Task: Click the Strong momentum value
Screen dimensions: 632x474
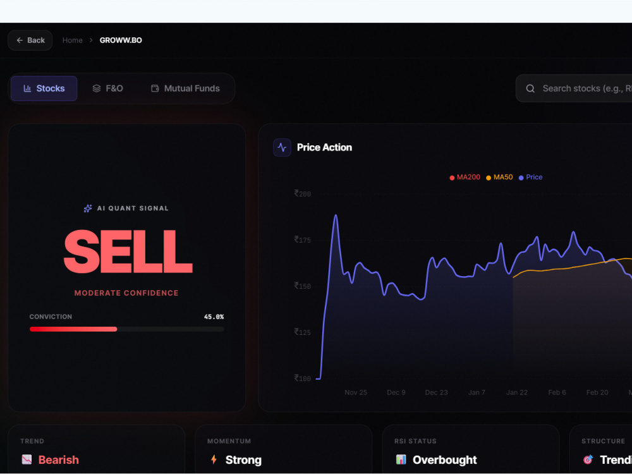Action: (x=243, y=460)
